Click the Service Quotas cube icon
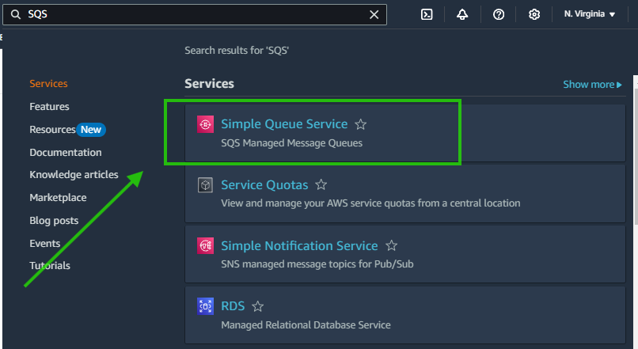 205,185
